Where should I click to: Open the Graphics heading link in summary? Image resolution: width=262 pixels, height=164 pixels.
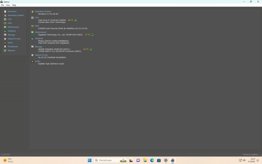[x=39, y=38]
